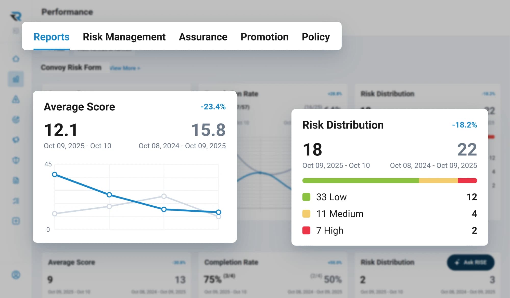Click the Convoy Risk Form heading
This screenshot has height=298, width=510.
point(71,67)
